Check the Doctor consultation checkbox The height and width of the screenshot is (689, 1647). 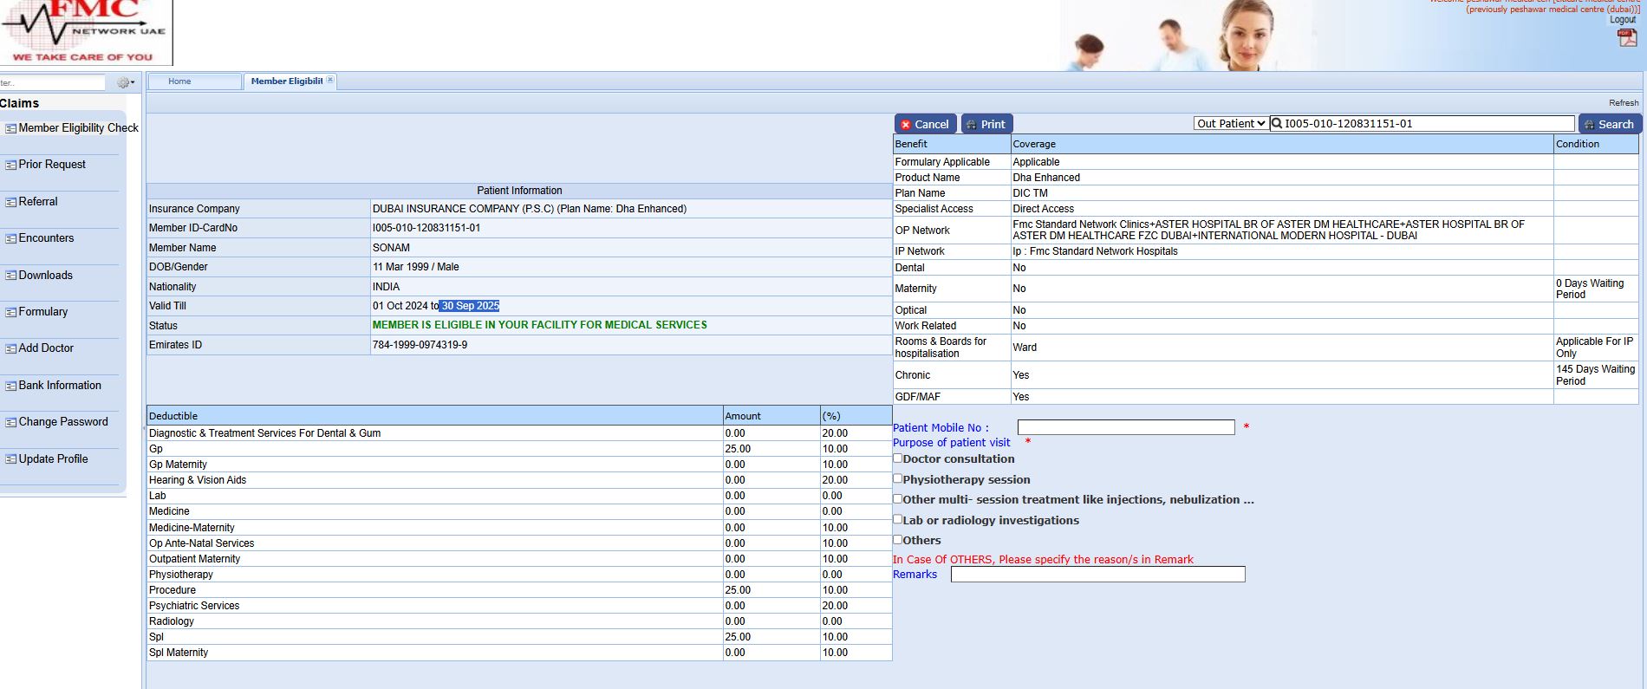tap(898, 458)
